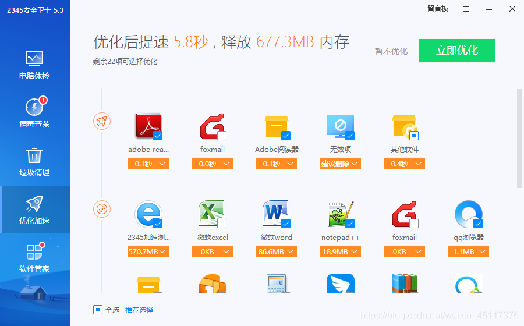Expand foxmail 0.0秒 dropdown
The width and height of the screenshot is (524, 326).
coord(213,164)
